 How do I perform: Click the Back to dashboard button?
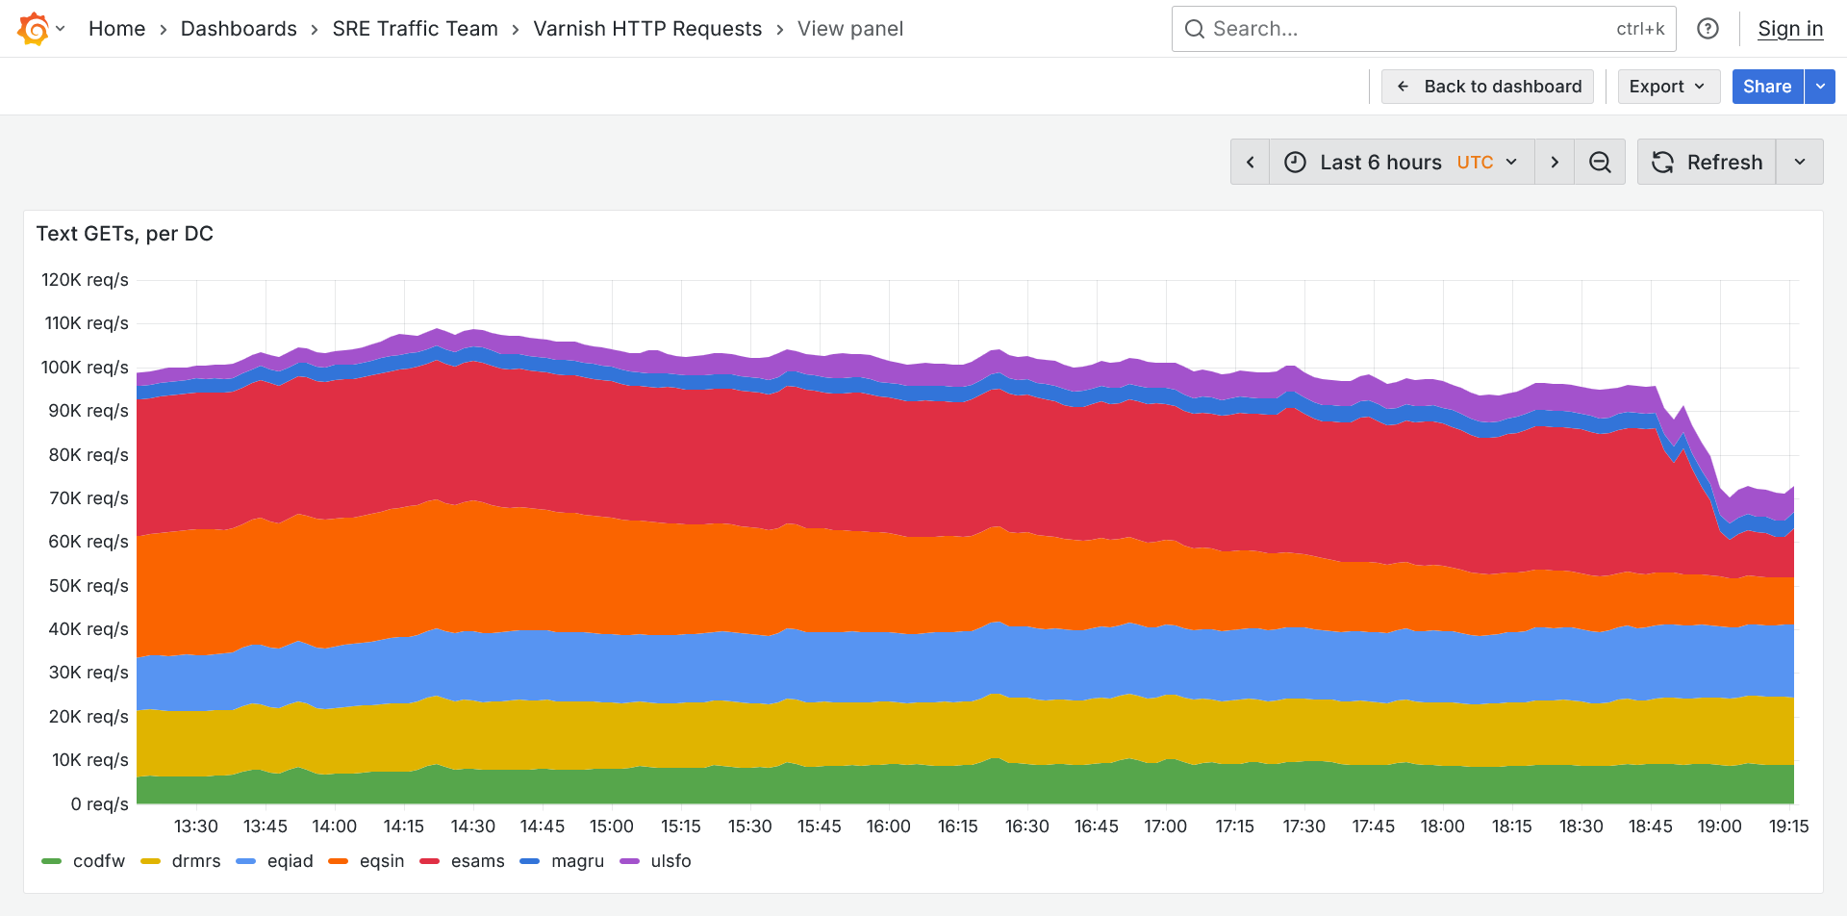point(1487,87)
